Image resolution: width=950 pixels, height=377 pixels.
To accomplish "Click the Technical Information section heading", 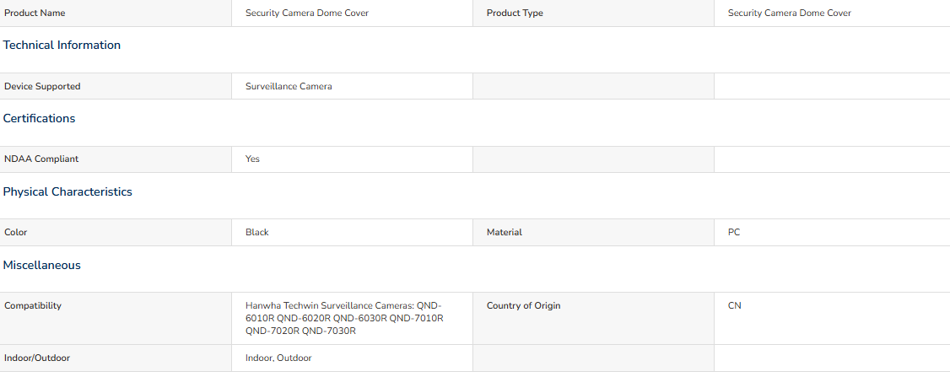I will [x=62, y=45].
